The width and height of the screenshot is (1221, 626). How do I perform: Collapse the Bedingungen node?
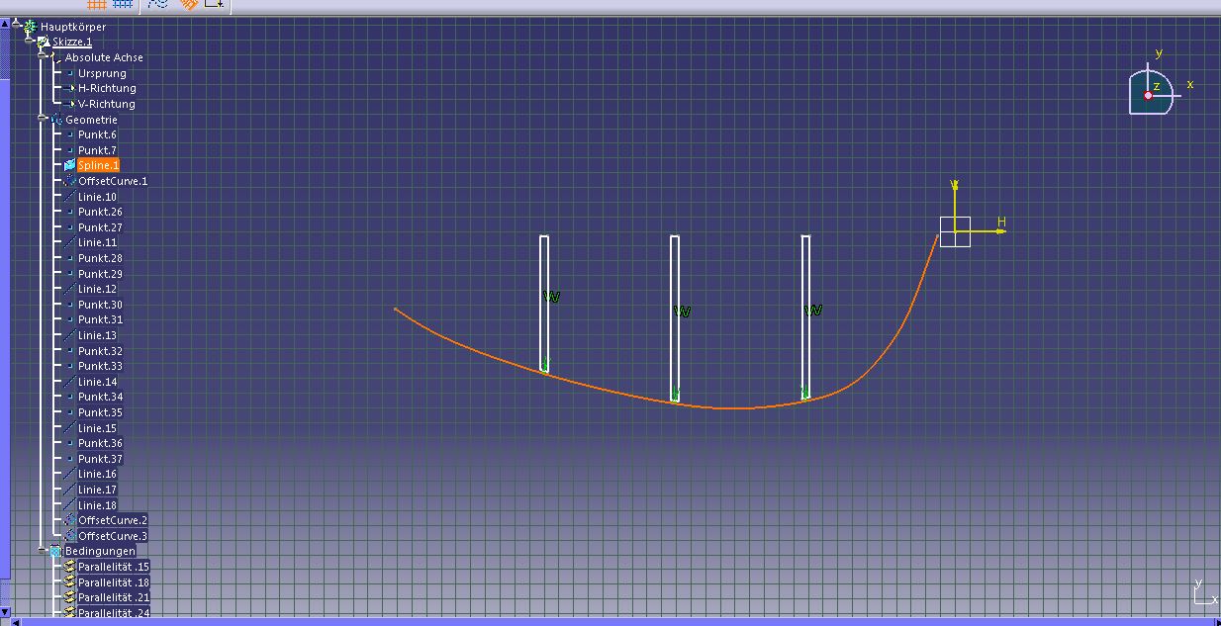click(x=43, y=550)
